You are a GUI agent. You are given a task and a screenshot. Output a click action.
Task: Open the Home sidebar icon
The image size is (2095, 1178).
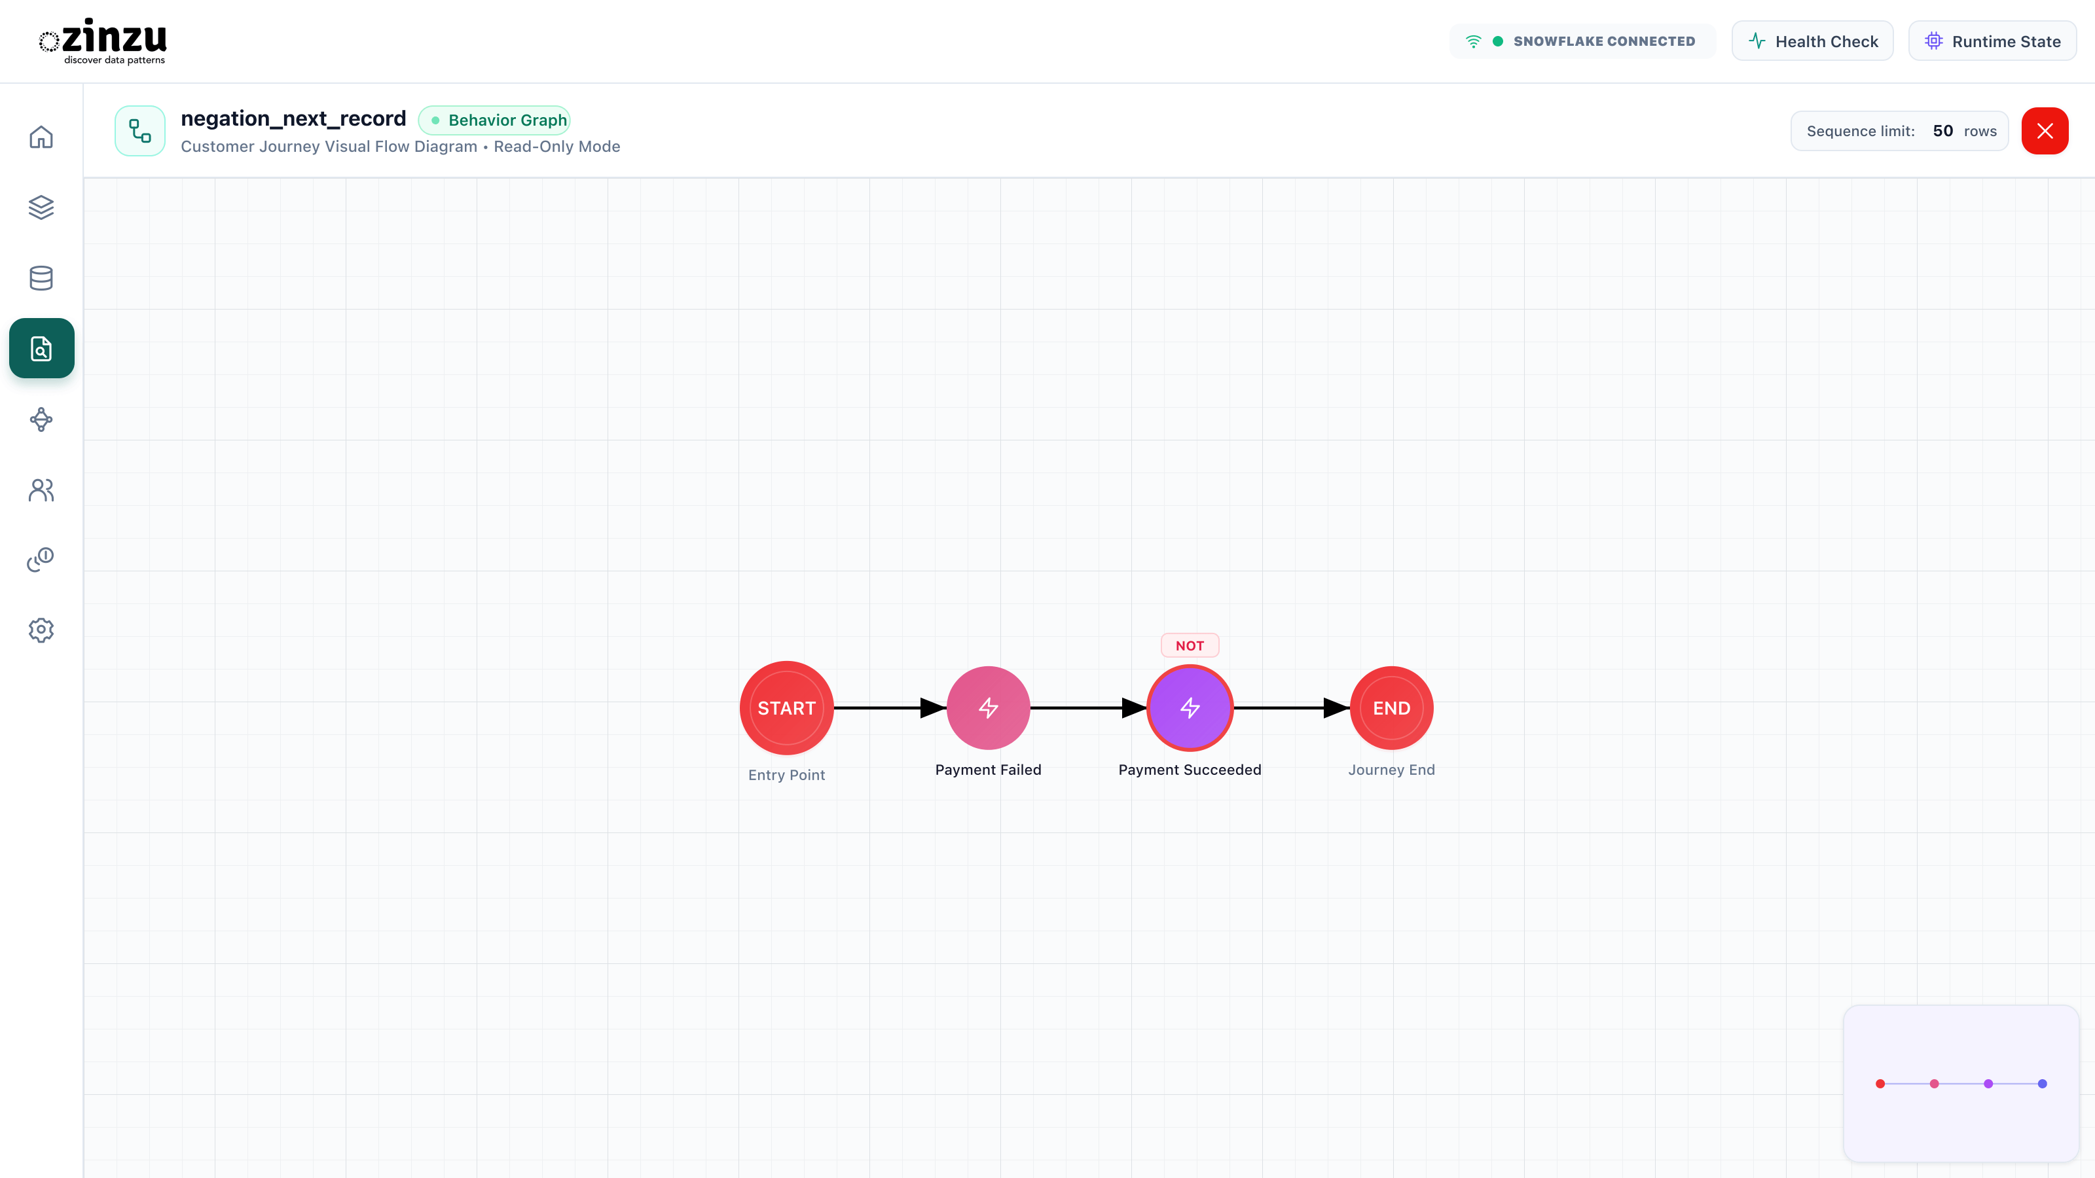(x=41, y=137)
